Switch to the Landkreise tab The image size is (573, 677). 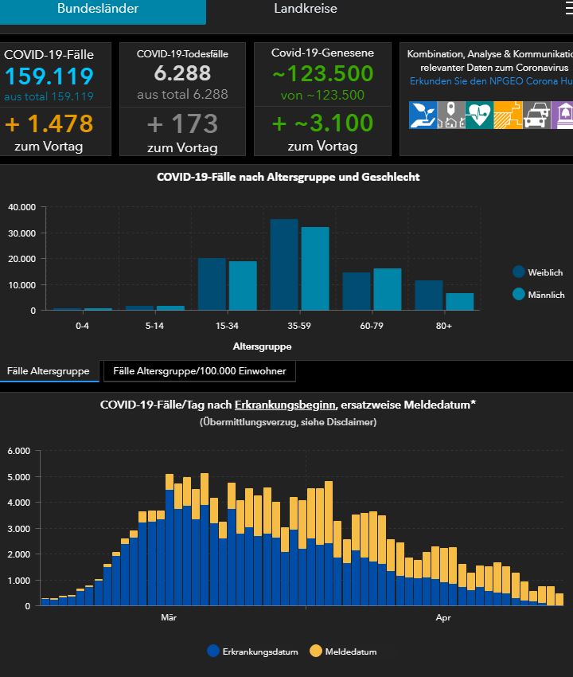point(306,9)
